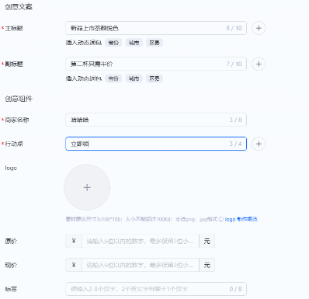Click the plus icon beside 副标题 field
This screenshot has width=309, height=299.
pyautogui.click(x=259, y=64)
